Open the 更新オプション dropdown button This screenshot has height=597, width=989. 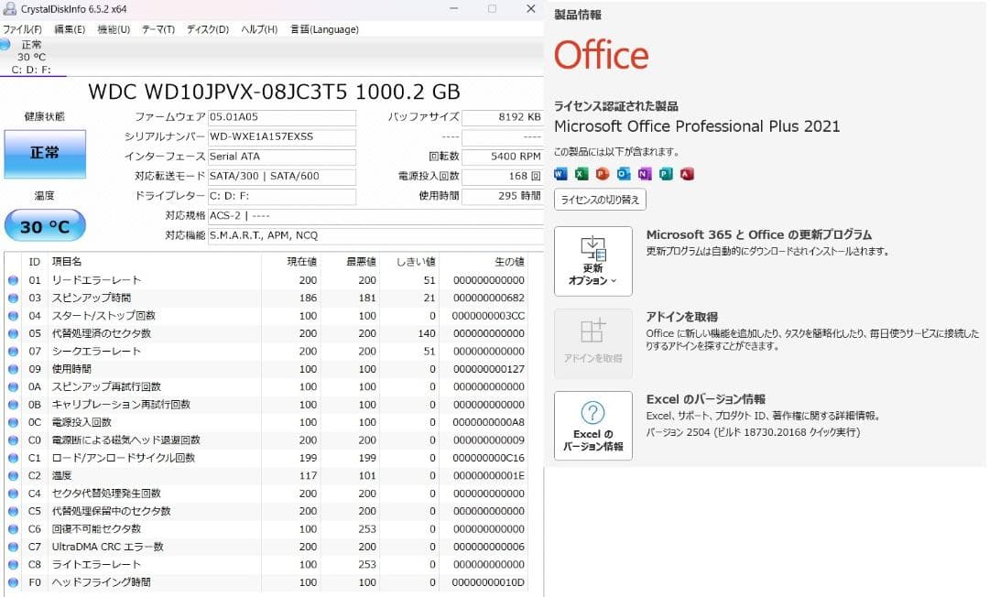(592, 261)
